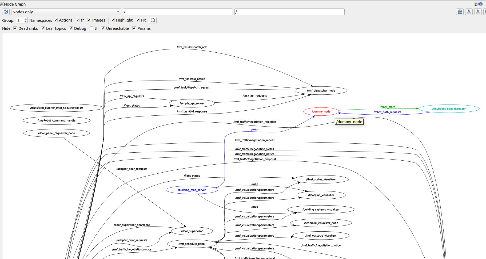Click the /rmf_traffic/negotiation_proposal label
486x259 pixels.
255,160
